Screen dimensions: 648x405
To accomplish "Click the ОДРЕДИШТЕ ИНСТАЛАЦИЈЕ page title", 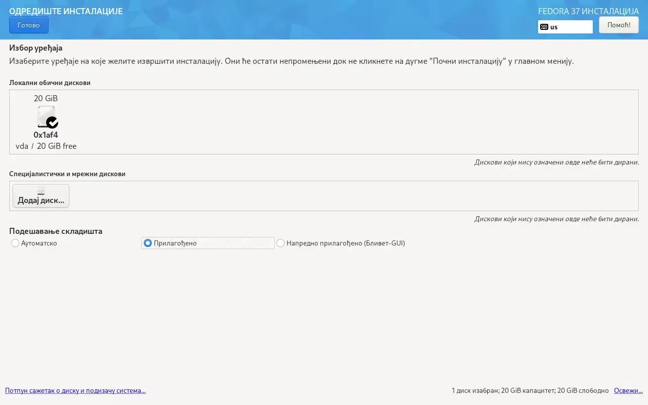I will click(66, 11).
